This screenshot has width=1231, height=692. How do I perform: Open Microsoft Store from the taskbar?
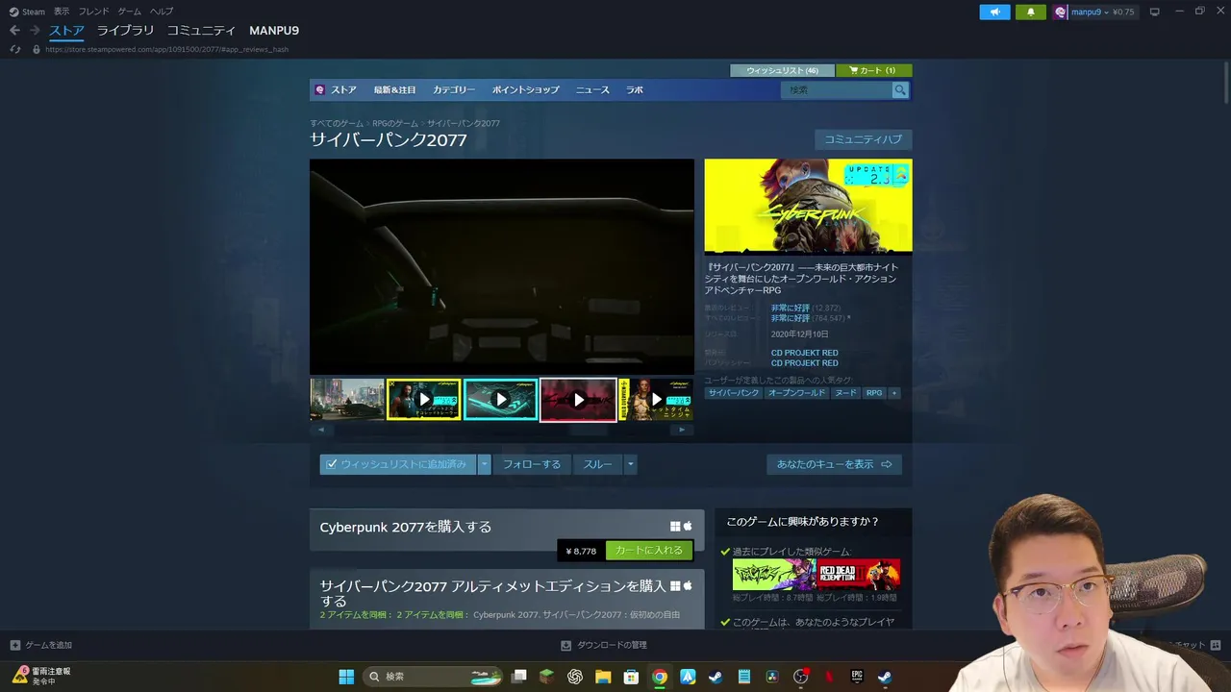632,677
